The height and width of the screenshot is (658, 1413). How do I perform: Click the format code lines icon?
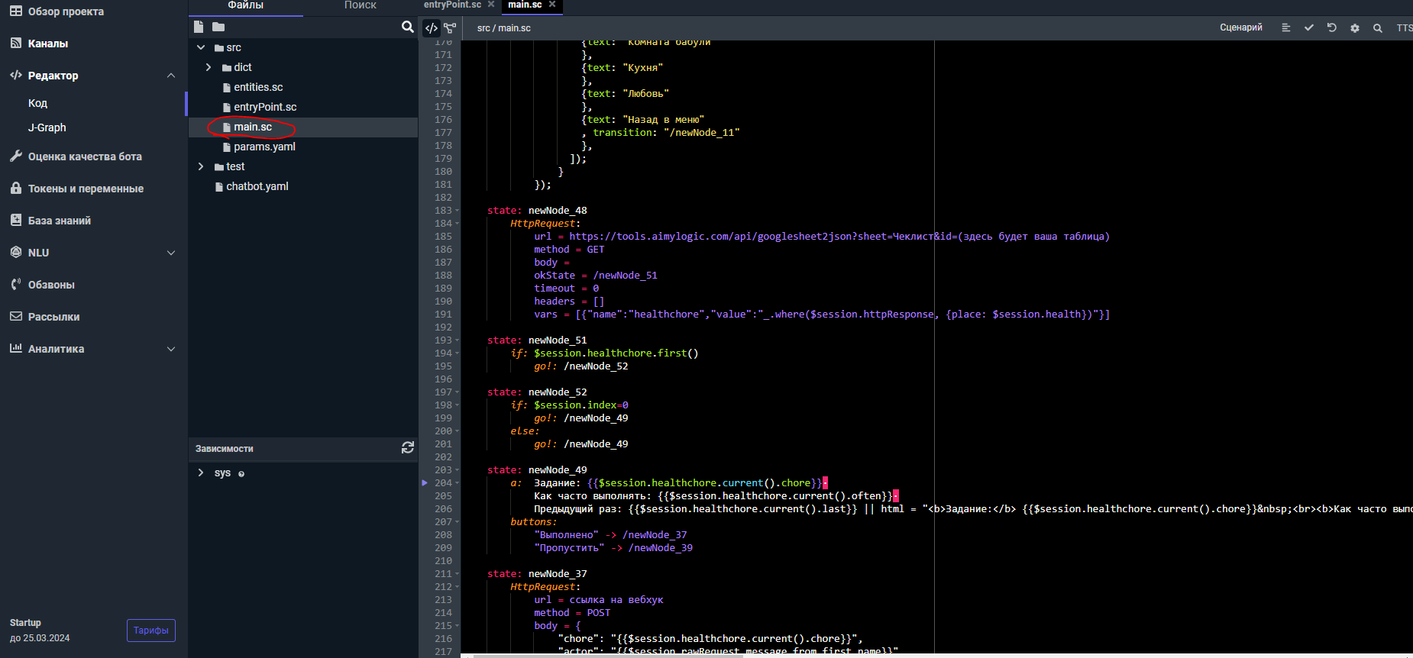coord(1285,27)
